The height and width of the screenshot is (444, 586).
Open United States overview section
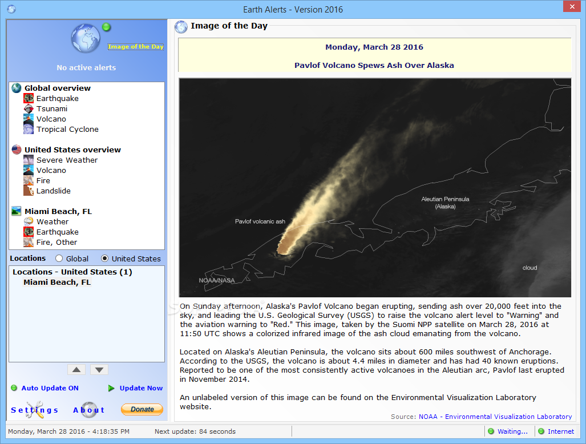point(73,150)
